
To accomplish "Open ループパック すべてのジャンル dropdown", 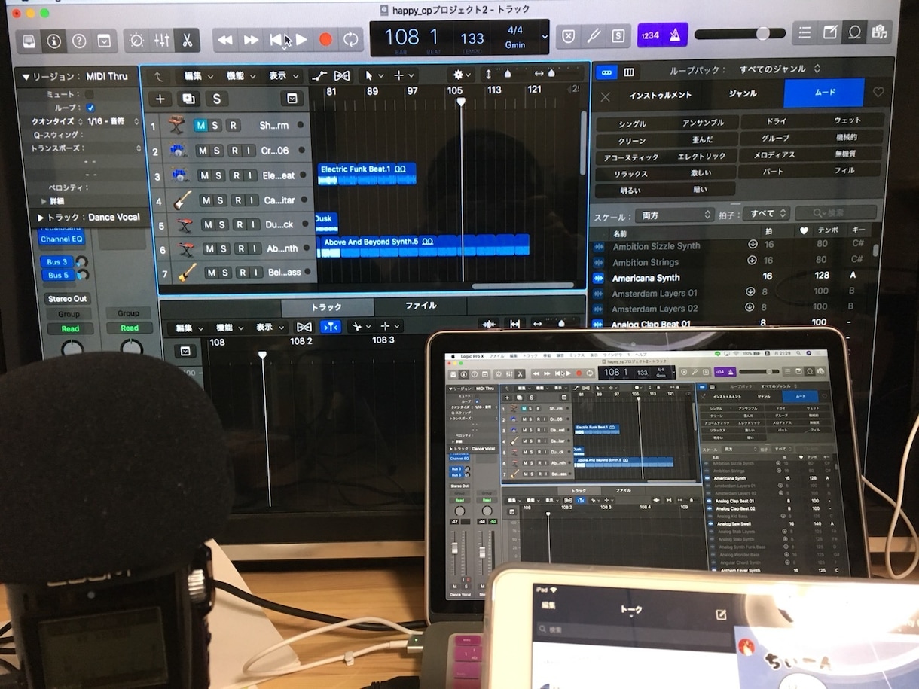I will 780,69.
